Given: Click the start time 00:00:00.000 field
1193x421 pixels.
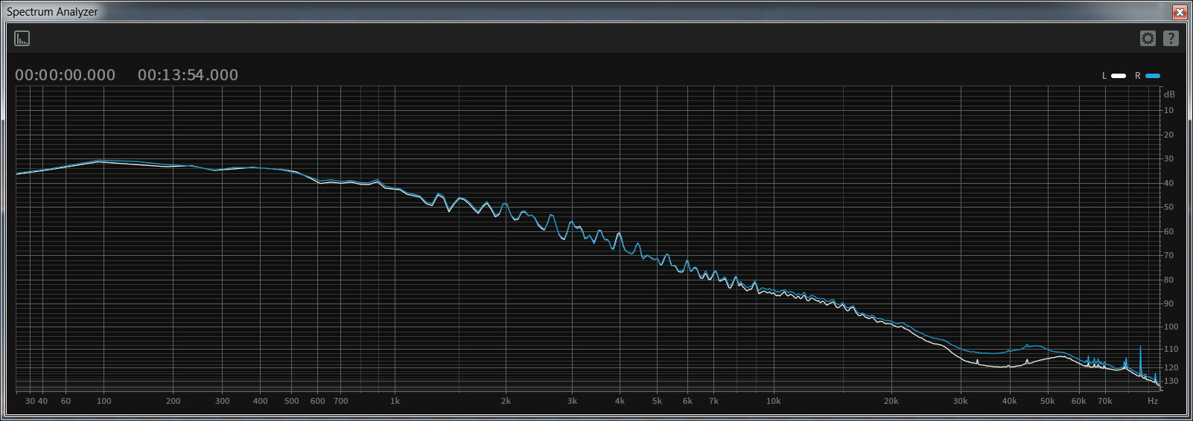Looking at the screenshot, I should point(66,75).
